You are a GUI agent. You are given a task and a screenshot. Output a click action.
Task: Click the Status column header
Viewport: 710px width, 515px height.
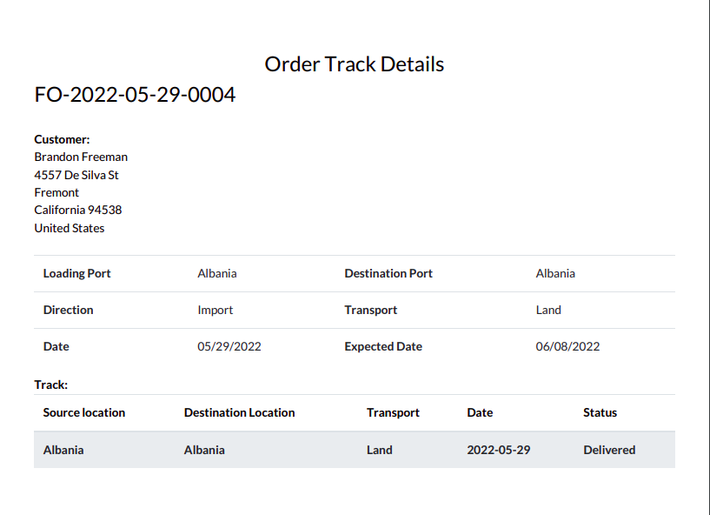[x=600, y=412]
